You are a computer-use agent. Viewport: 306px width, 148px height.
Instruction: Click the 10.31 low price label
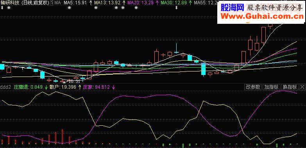coord(74,81)
